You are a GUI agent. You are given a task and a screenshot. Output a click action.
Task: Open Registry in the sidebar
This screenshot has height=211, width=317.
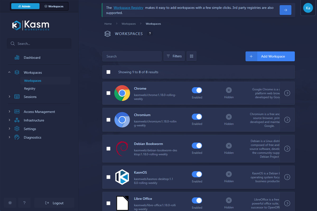[x=30, y=89]
